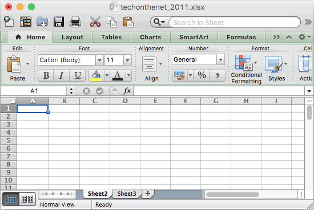Open the font size dropdown

pos(127,60)
